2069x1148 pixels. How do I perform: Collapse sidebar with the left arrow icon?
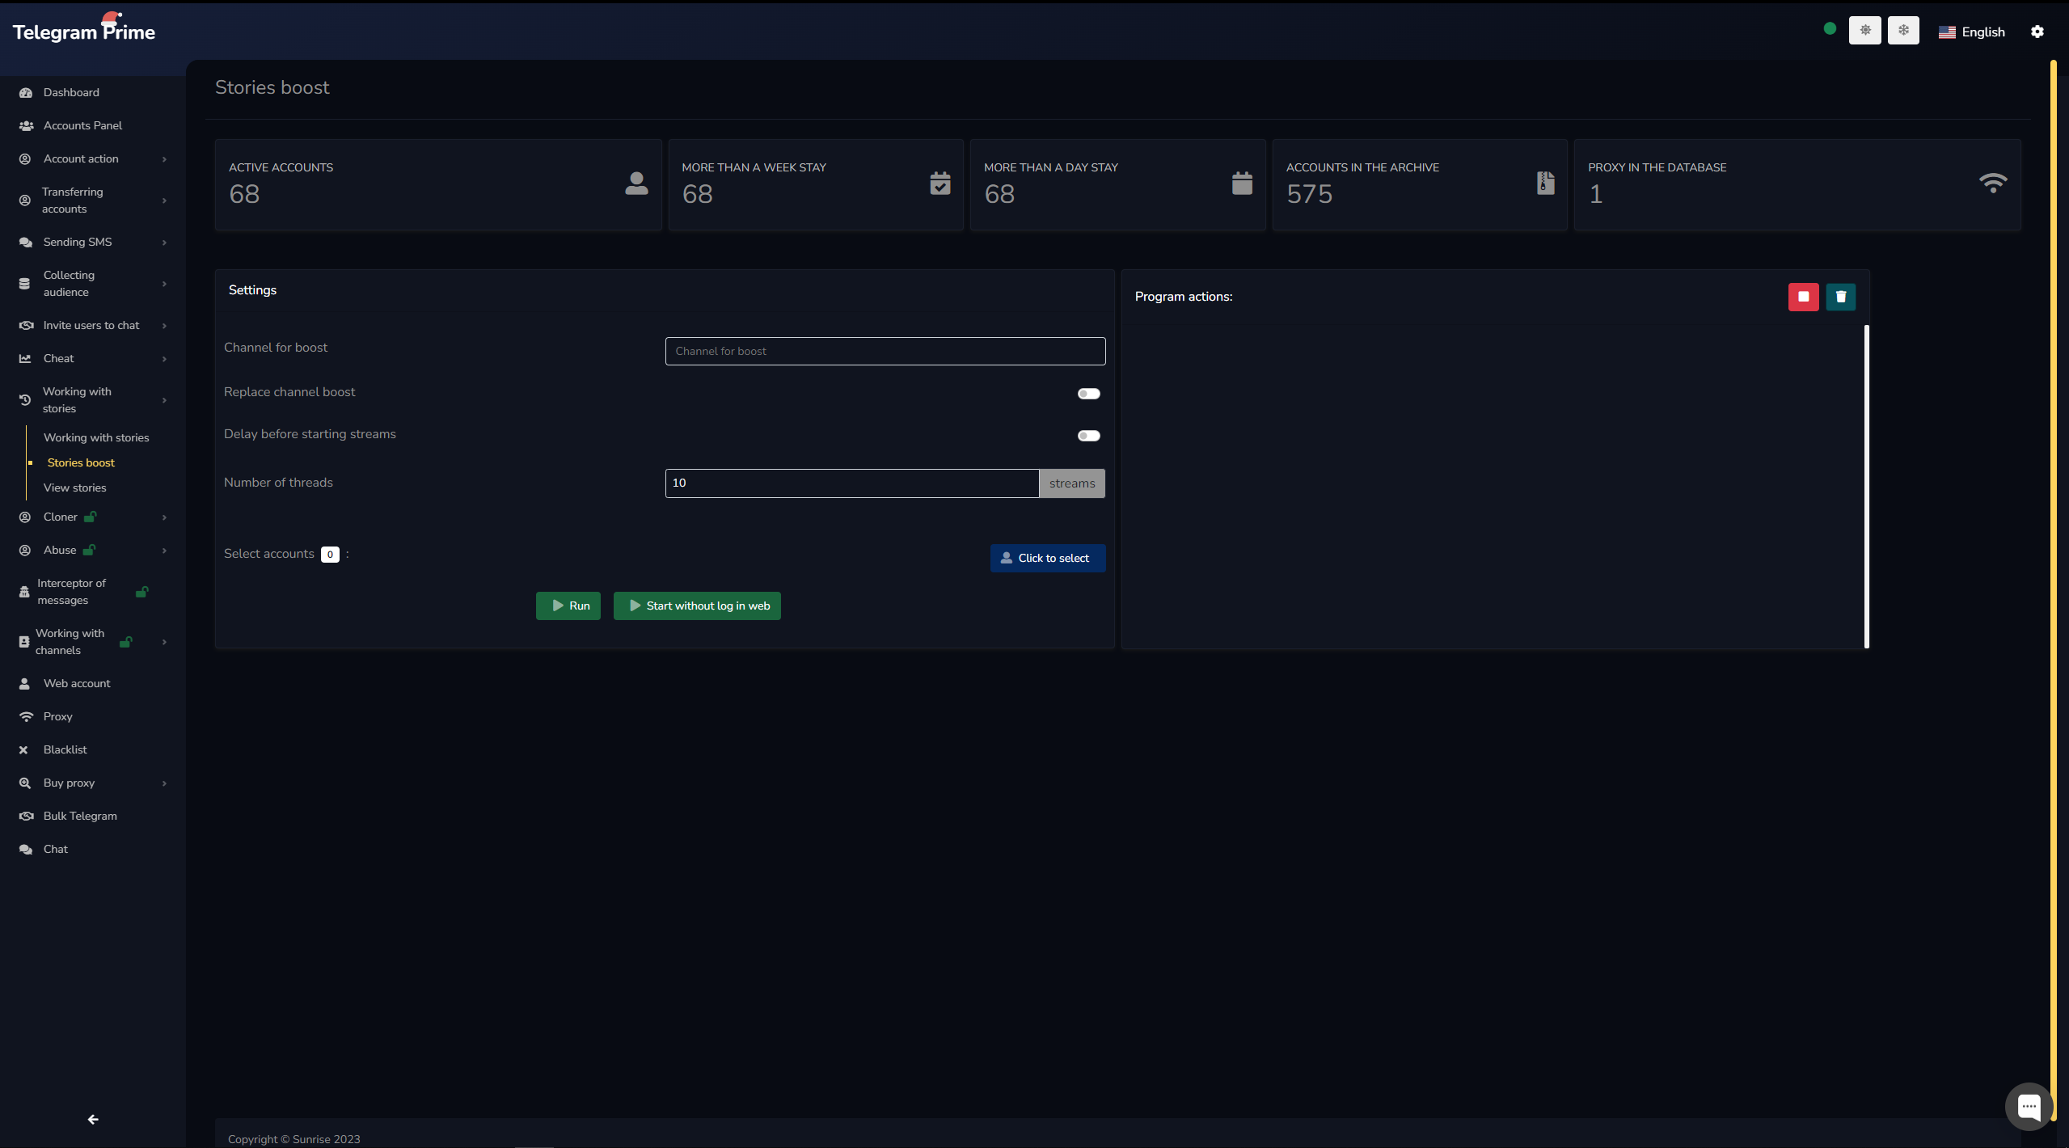pos(93,1120)
